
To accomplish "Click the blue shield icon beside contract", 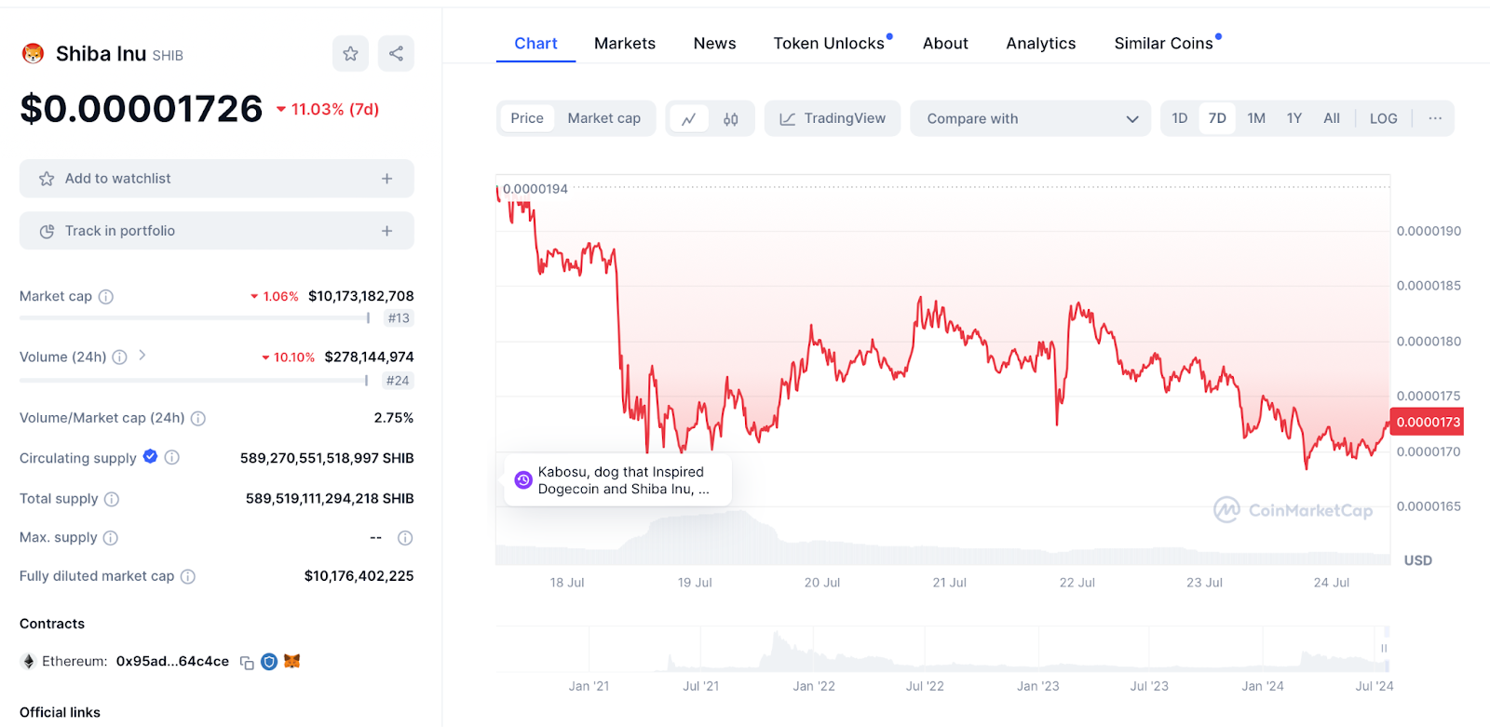I will tap(269, 662).
